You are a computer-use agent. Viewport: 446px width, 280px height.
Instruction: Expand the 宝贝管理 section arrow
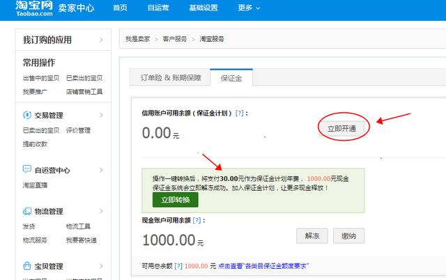click(101, 266)
